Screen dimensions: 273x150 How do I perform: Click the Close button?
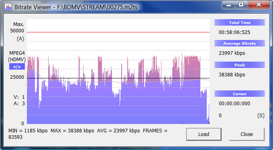[x=247, y=134]
